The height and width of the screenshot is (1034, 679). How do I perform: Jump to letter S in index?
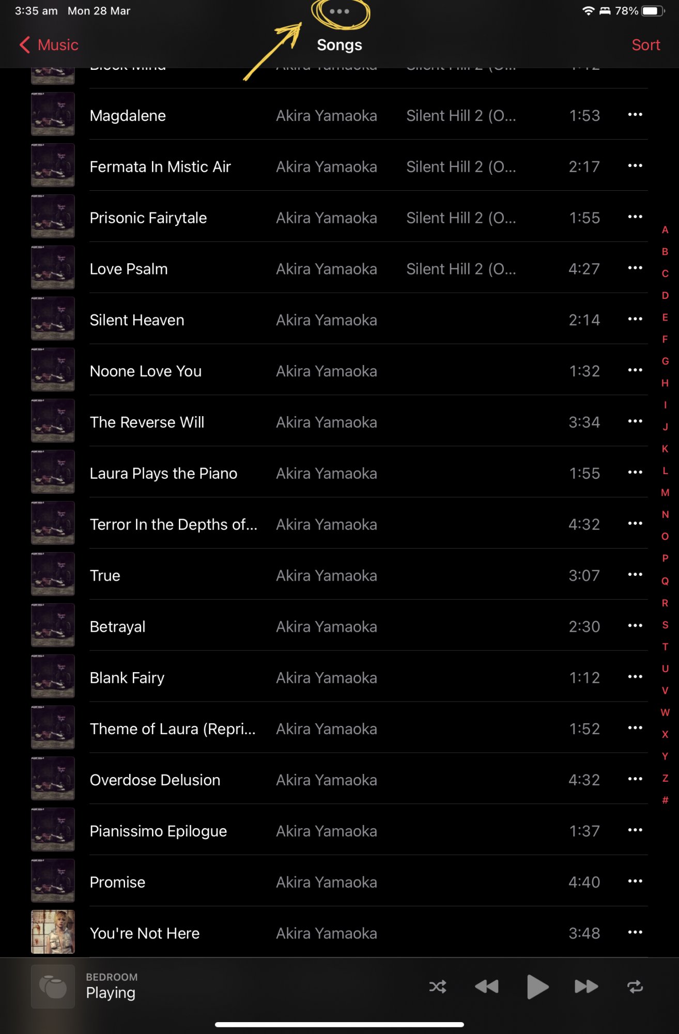(x=665, y=625)
